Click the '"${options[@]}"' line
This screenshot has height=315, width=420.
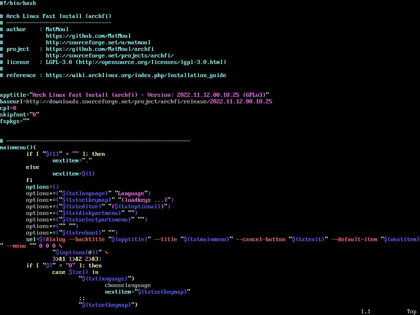(x=80, y=253)
